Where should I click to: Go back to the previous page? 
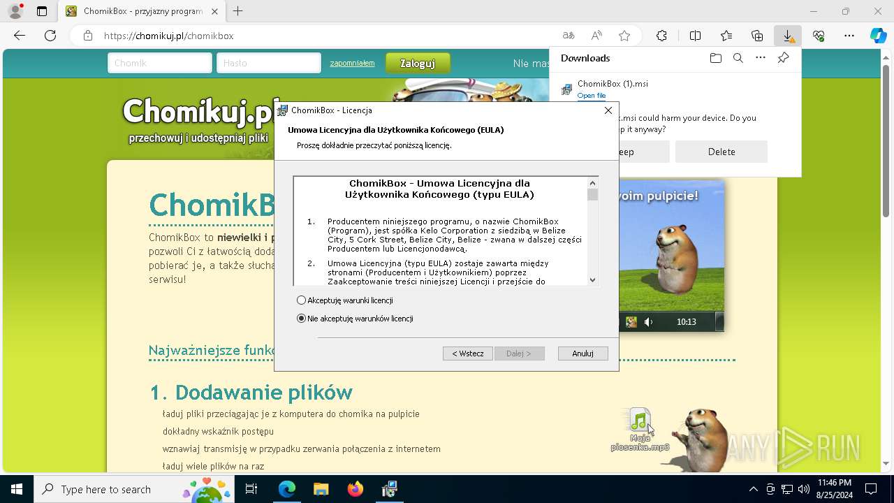(20, 36)
